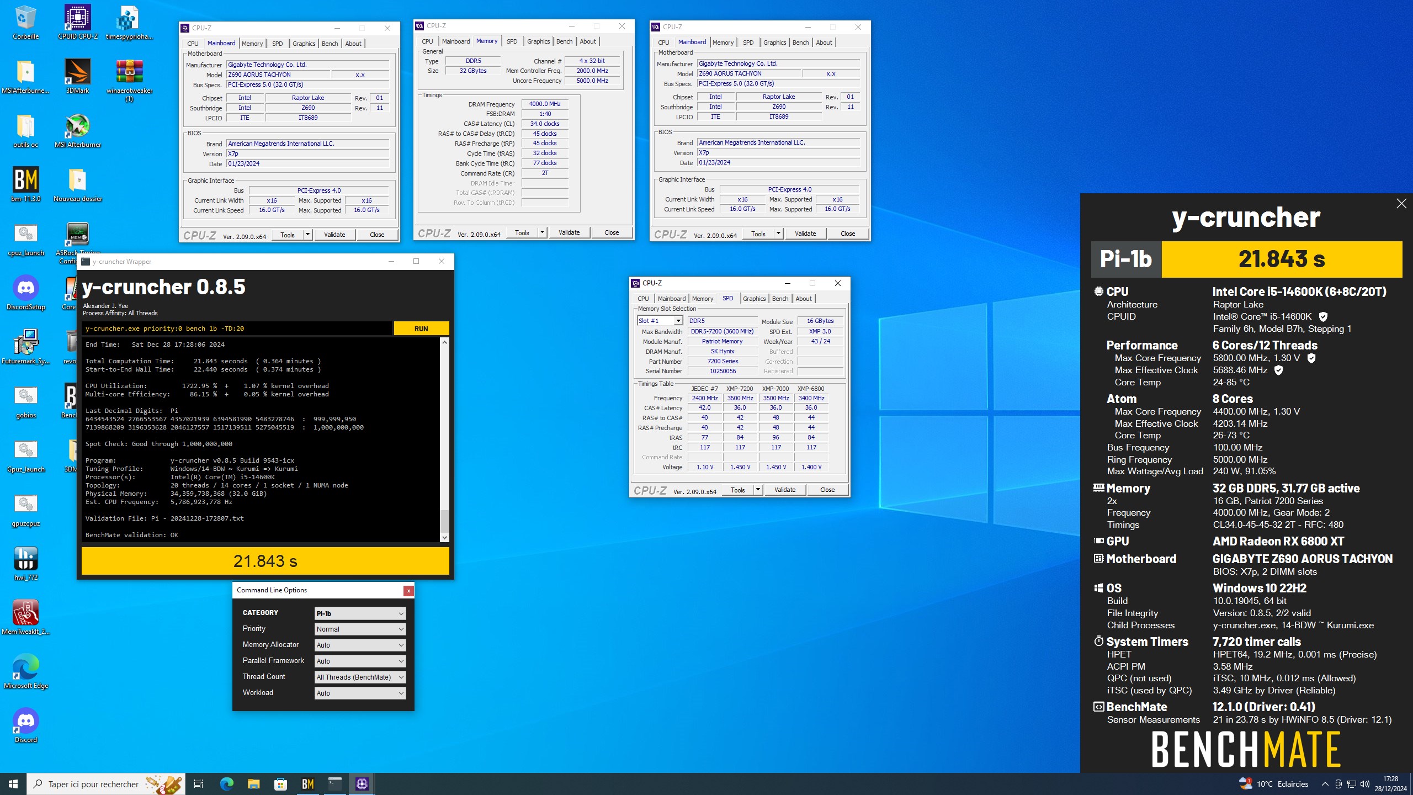
Task: Open the Corbeille recycle bin desktop icon
Action: 25,23
